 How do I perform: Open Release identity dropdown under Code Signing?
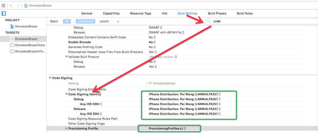tap(185, 109)
